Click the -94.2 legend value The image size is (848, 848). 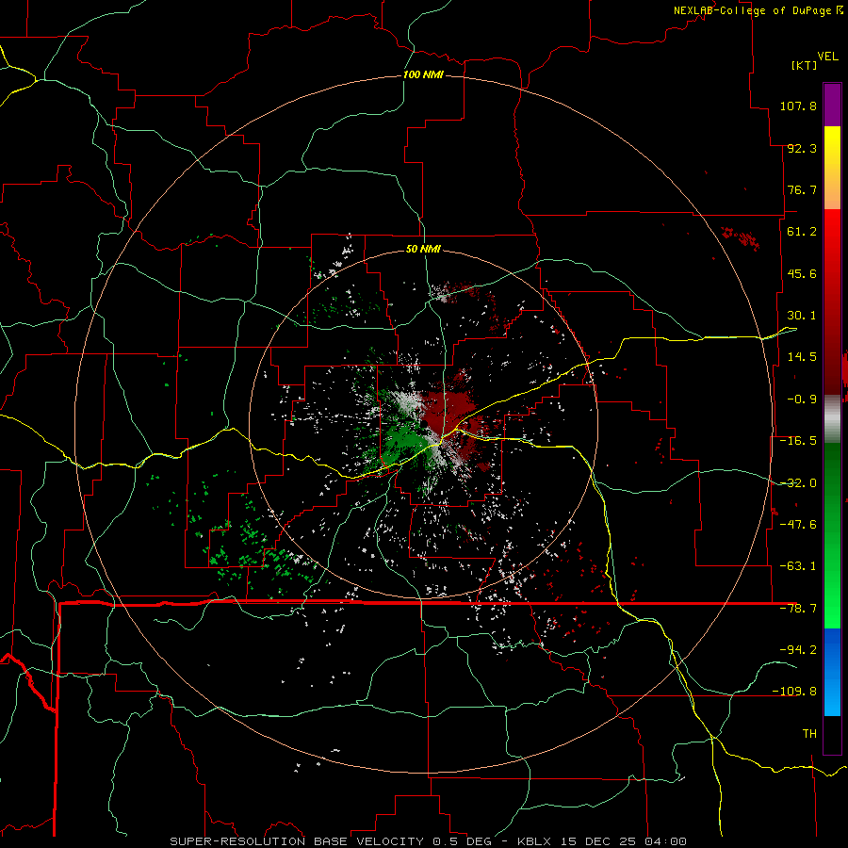coord(798,649)
